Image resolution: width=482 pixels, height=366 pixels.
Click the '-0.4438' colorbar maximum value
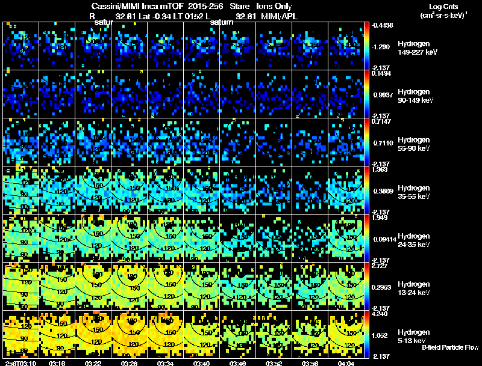click(x=383, y=25)
